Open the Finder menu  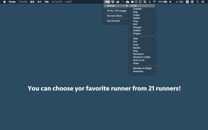point(12,2)
